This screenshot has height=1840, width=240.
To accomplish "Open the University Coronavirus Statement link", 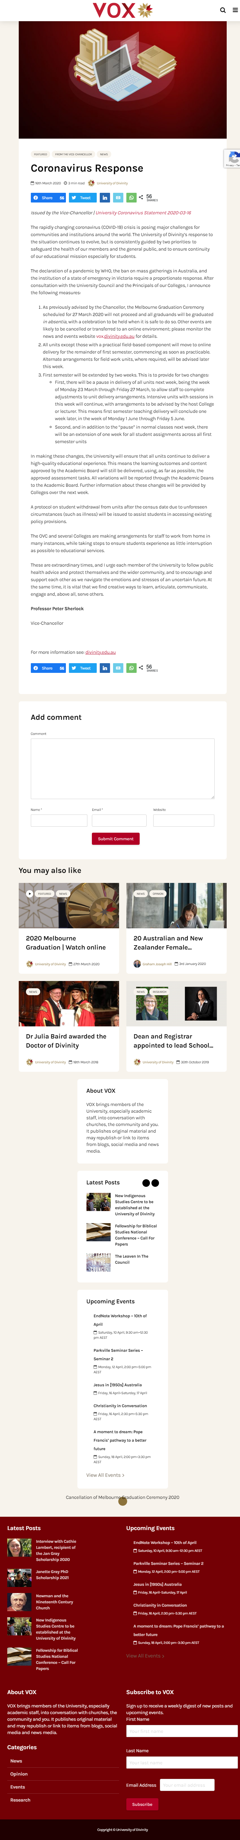I will pyautogui.click(x=144, y=213).
